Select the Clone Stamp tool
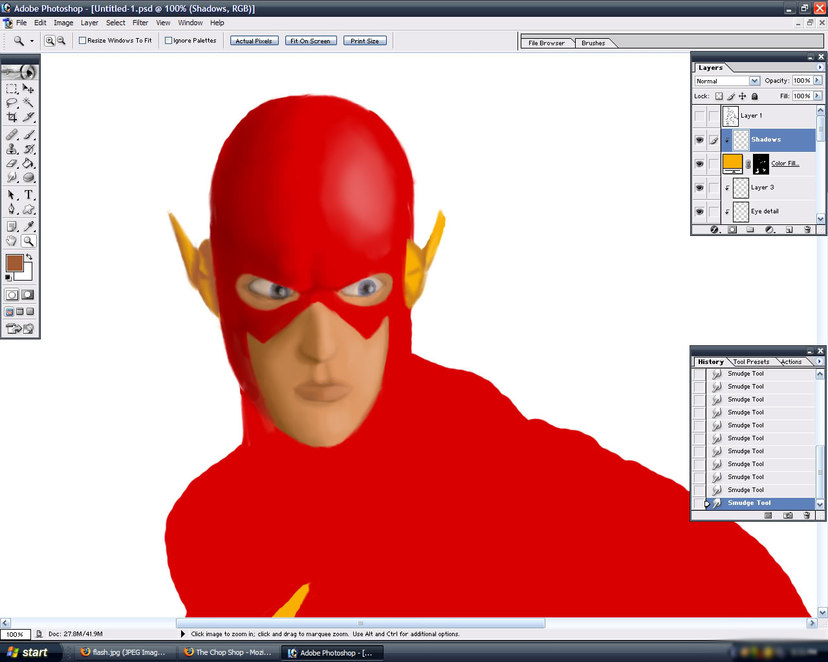This screenshot has height=662, width=828. tap(12, 149)
